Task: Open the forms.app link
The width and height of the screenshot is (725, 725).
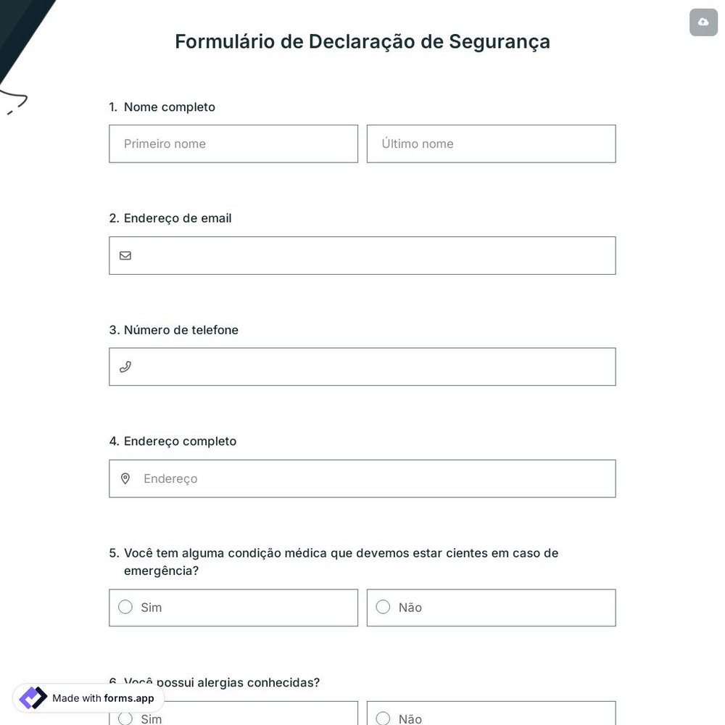Action: [x=128, y=698]
